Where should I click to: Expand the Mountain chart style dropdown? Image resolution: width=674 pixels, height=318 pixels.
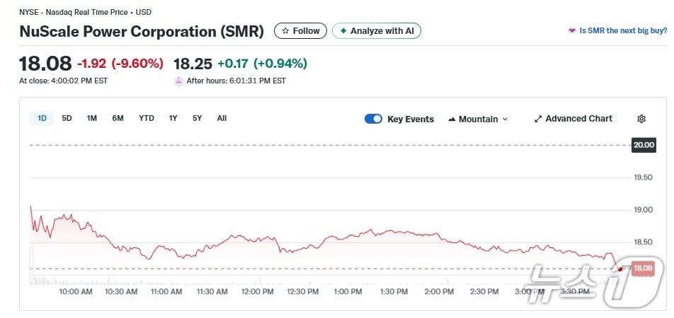[505, 119]
